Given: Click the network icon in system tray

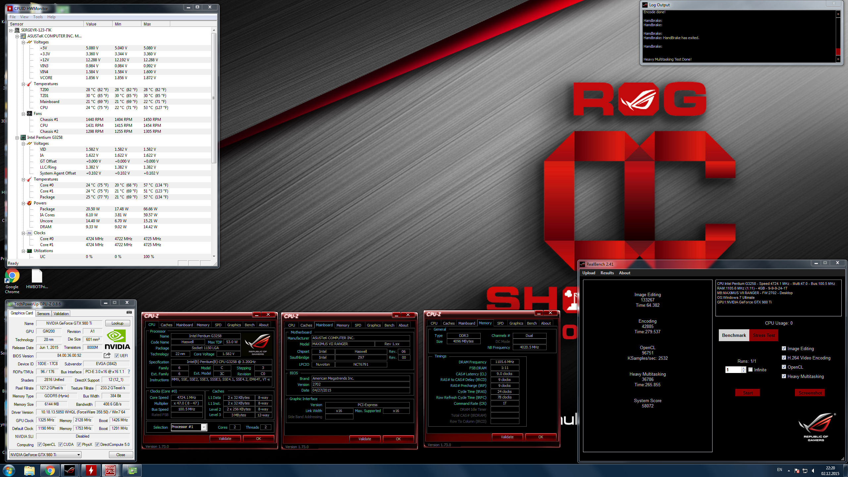Looking at the screenshot, I should tap(805, 471).
